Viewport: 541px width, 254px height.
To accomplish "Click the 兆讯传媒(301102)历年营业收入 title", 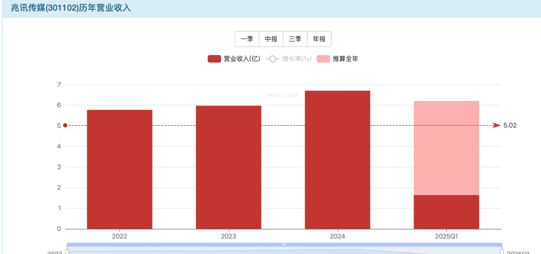I will [x=71, y=8].
